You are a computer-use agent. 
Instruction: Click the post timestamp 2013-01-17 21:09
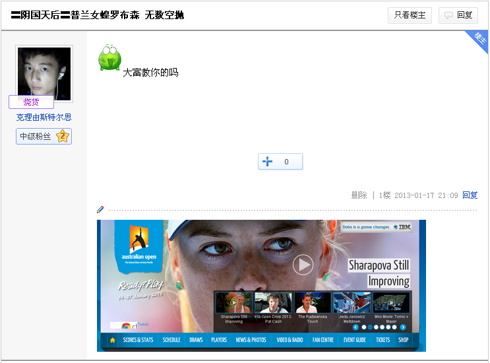coord(426,195)
